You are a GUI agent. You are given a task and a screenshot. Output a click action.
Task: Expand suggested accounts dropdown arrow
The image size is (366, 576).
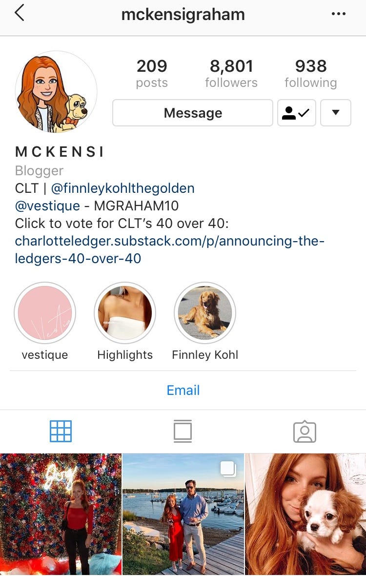click(336, 113)
